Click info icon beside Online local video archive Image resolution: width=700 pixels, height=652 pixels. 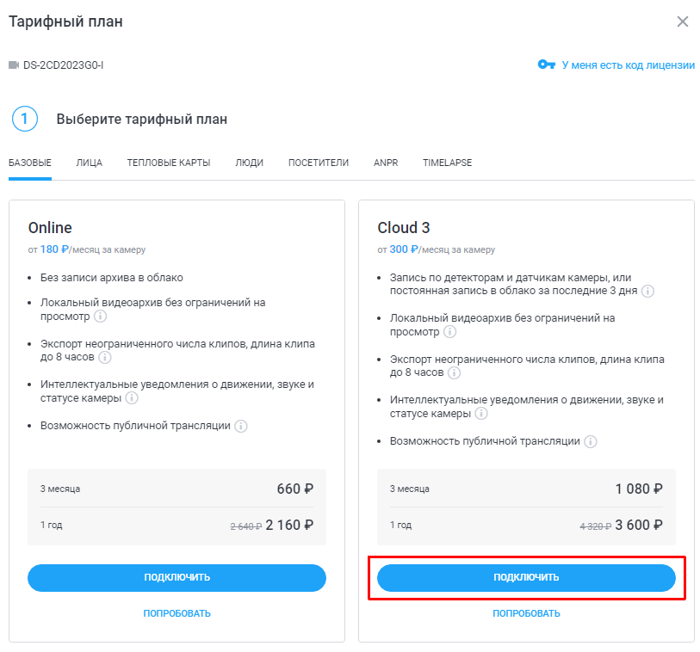pos(100,317)
